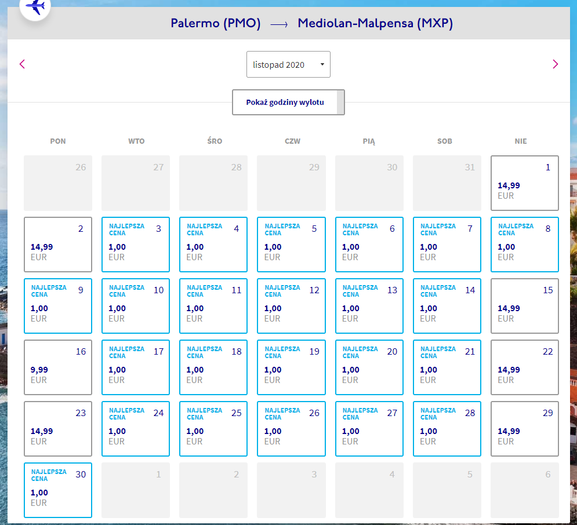577x525 pixels.
Task: Pick November 6 for 1,00 EUR
Action: (x=369, y=245)
